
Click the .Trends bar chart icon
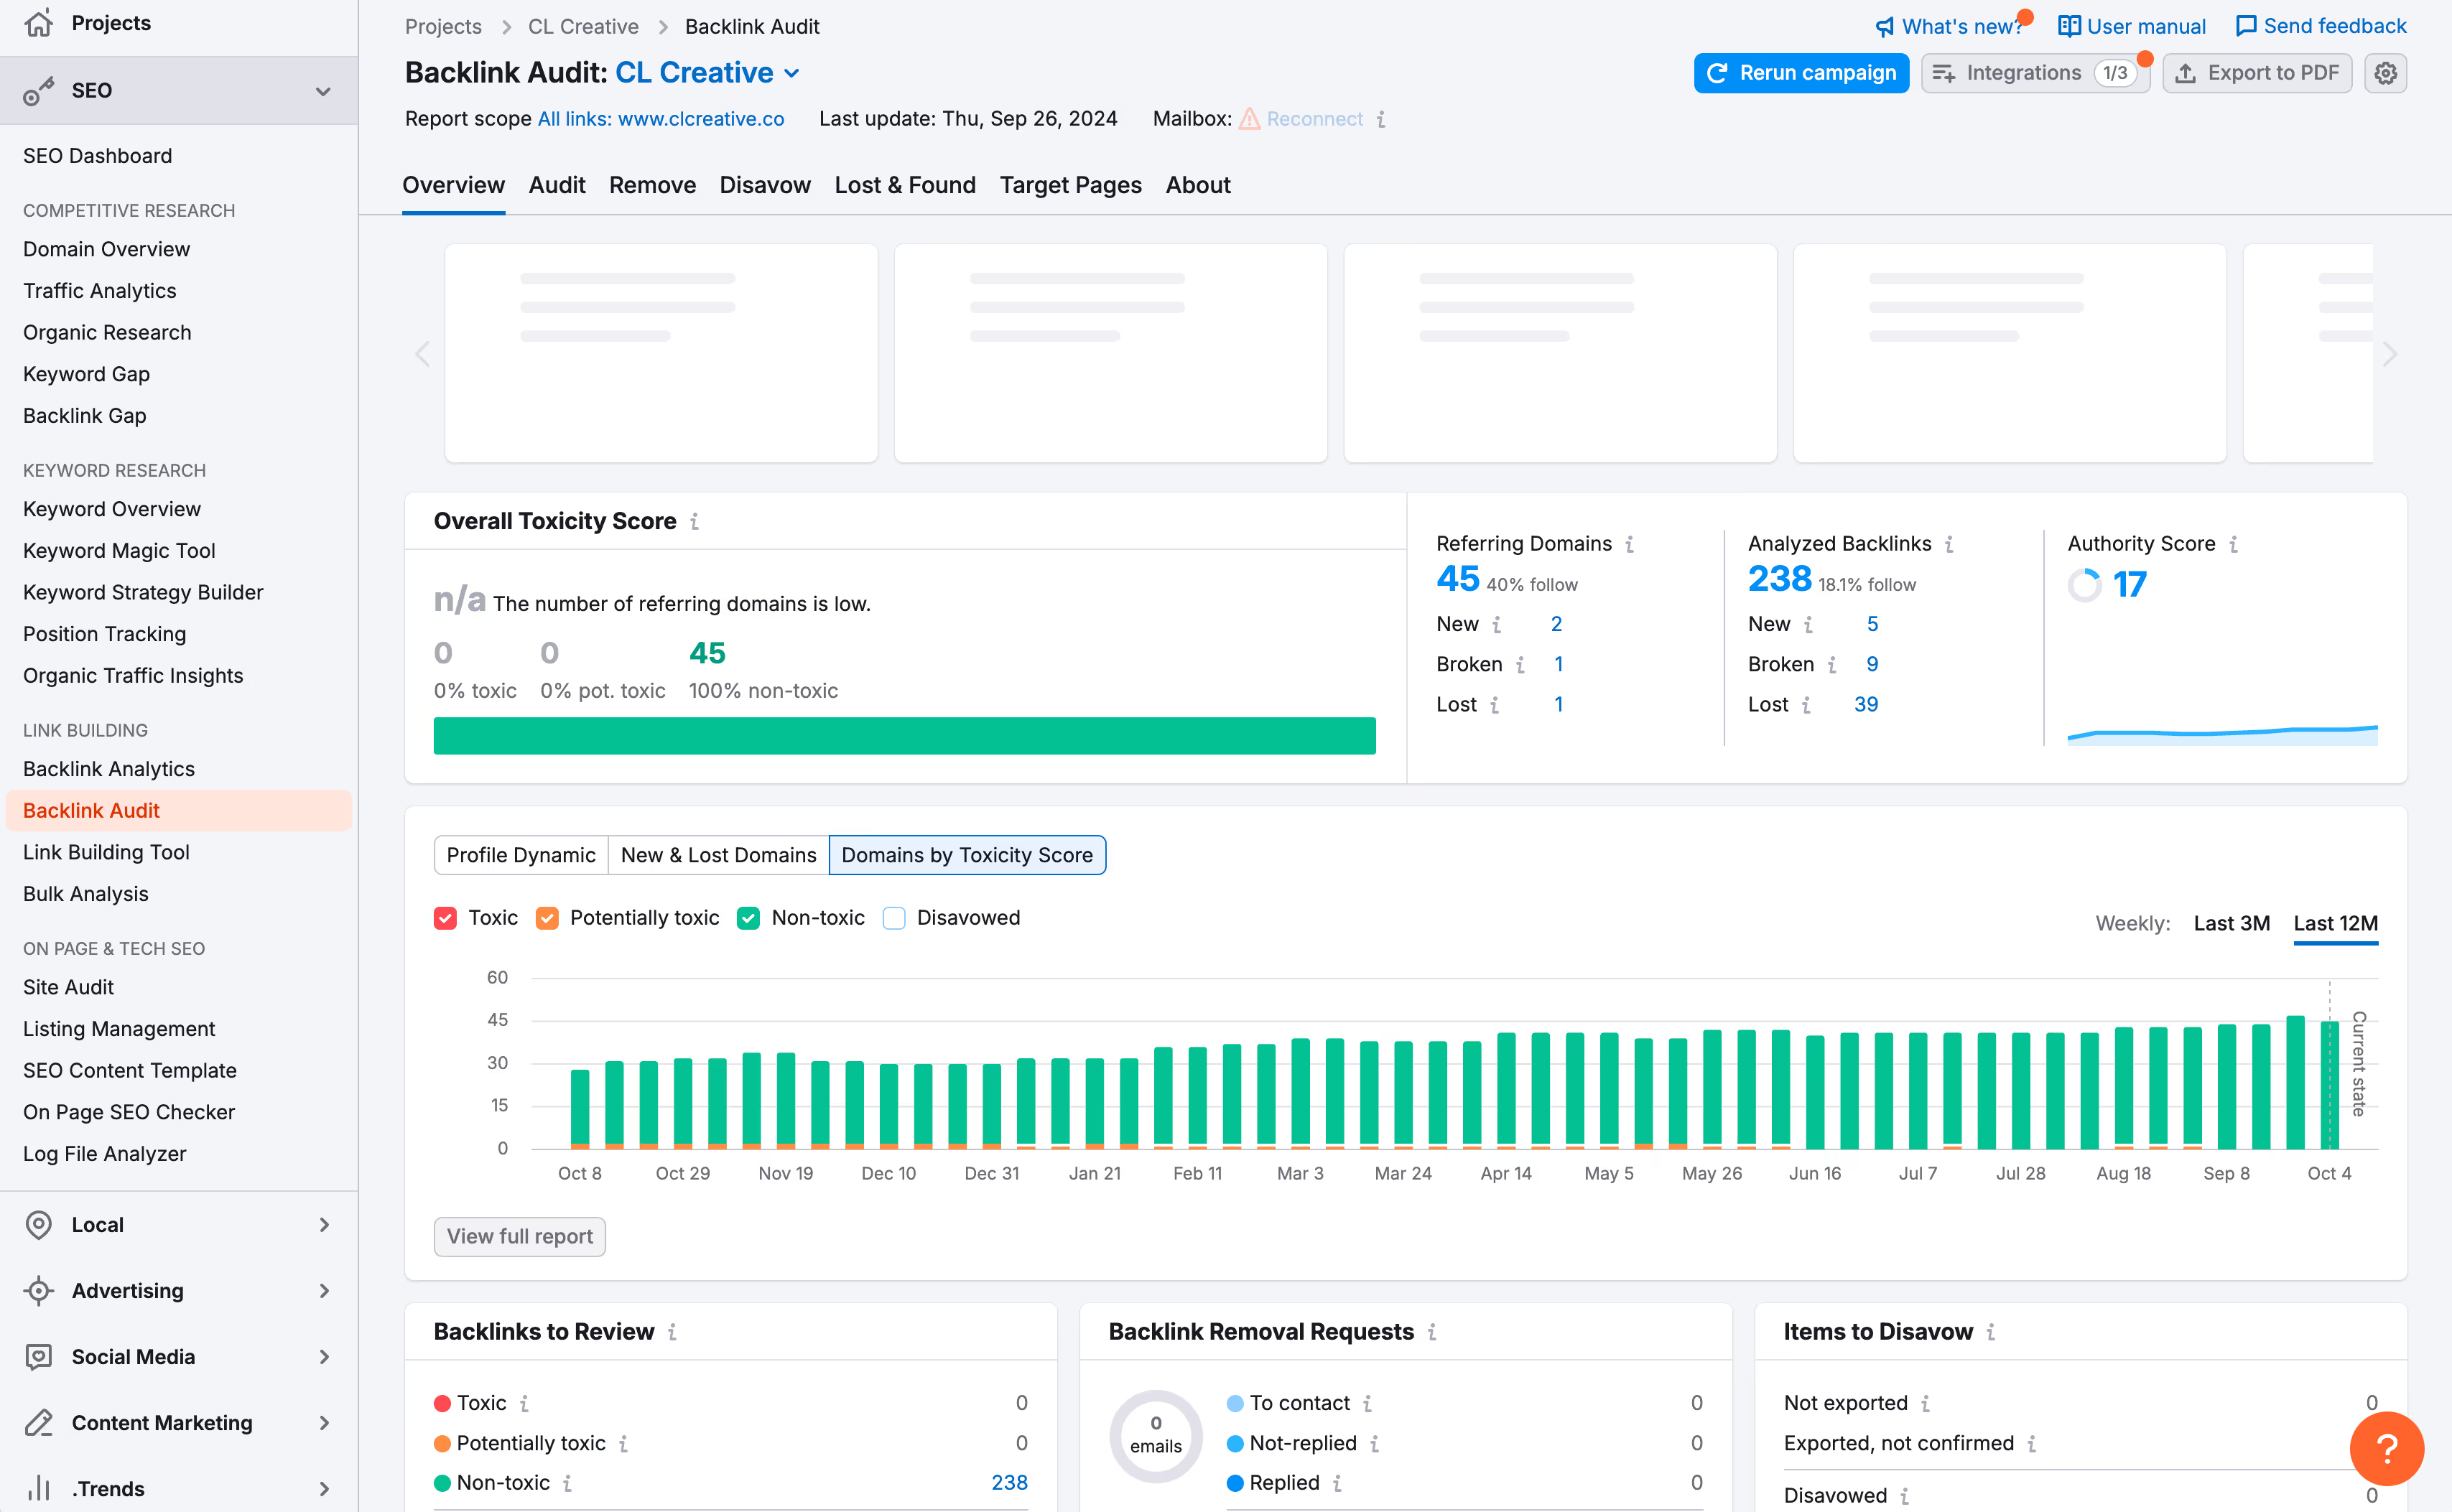[x=39, y=1489]
